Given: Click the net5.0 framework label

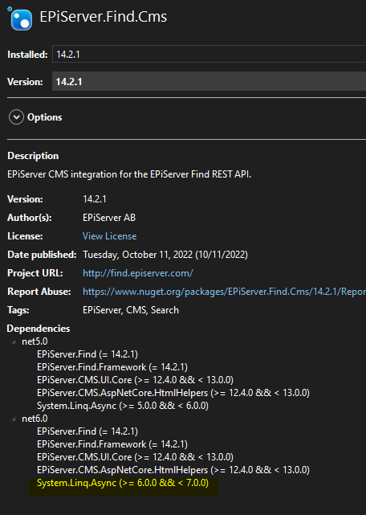Looking at the screenshot, I should (x=35, y=341).
